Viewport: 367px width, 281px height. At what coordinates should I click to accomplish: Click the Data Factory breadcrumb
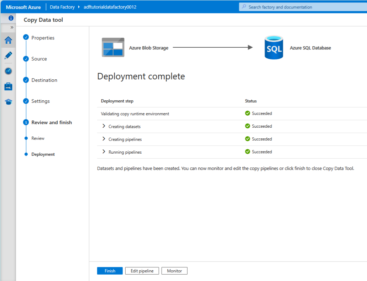[62, 7]
